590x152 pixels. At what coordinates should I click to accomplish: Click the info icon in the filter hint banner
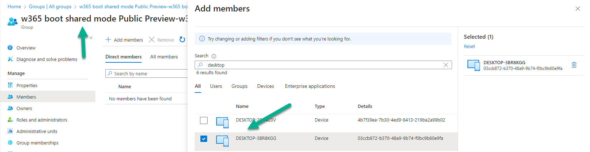202,39
